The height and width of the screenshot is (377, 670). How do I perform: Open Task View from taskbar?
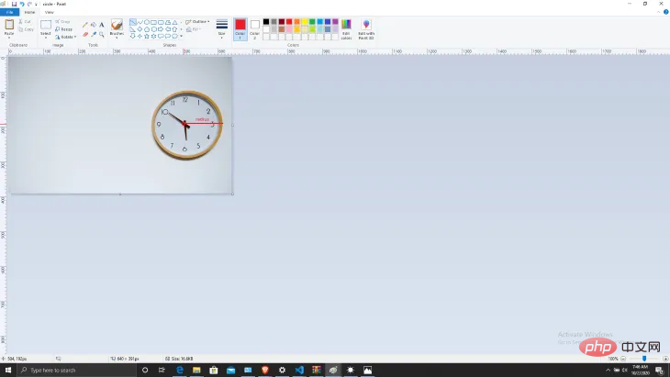click(162, 370)
